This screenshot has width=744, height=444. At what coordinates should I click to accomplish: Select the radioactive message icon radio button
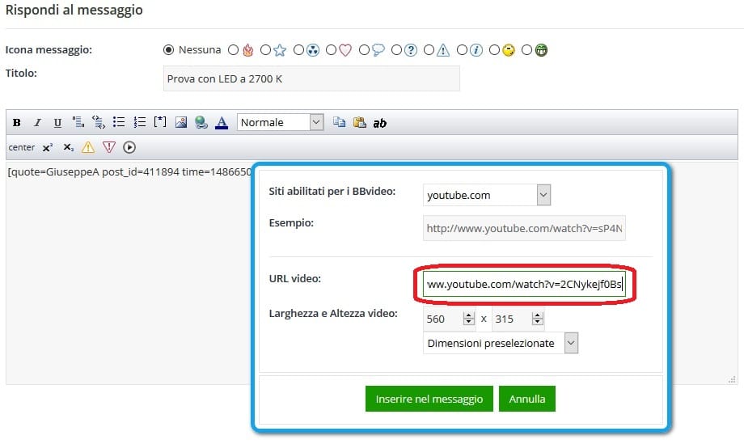click(298, 50)
